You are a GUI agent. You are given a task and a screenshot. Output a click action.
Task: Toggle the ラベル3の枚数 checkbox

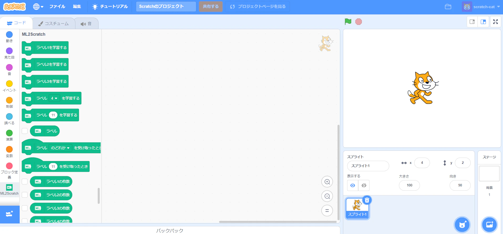pos(25,208)
